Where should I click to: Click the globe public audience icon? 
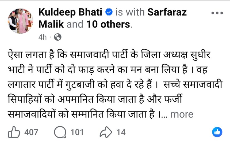click(x=57, y=37)
